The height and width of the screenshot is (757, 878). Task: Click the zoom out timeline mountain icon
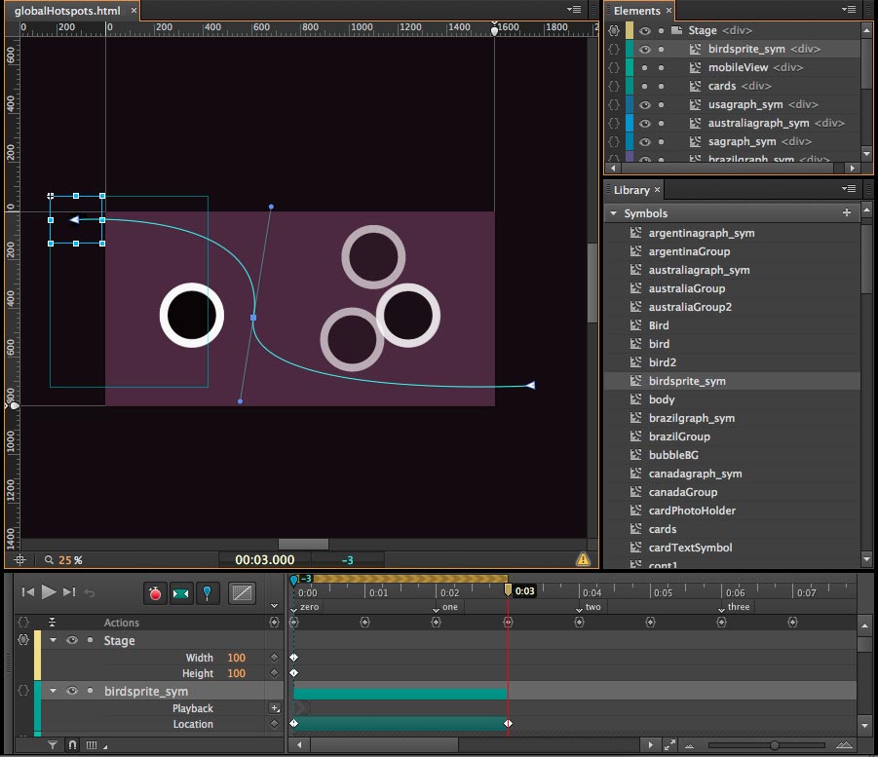click(x=689, y=745)
